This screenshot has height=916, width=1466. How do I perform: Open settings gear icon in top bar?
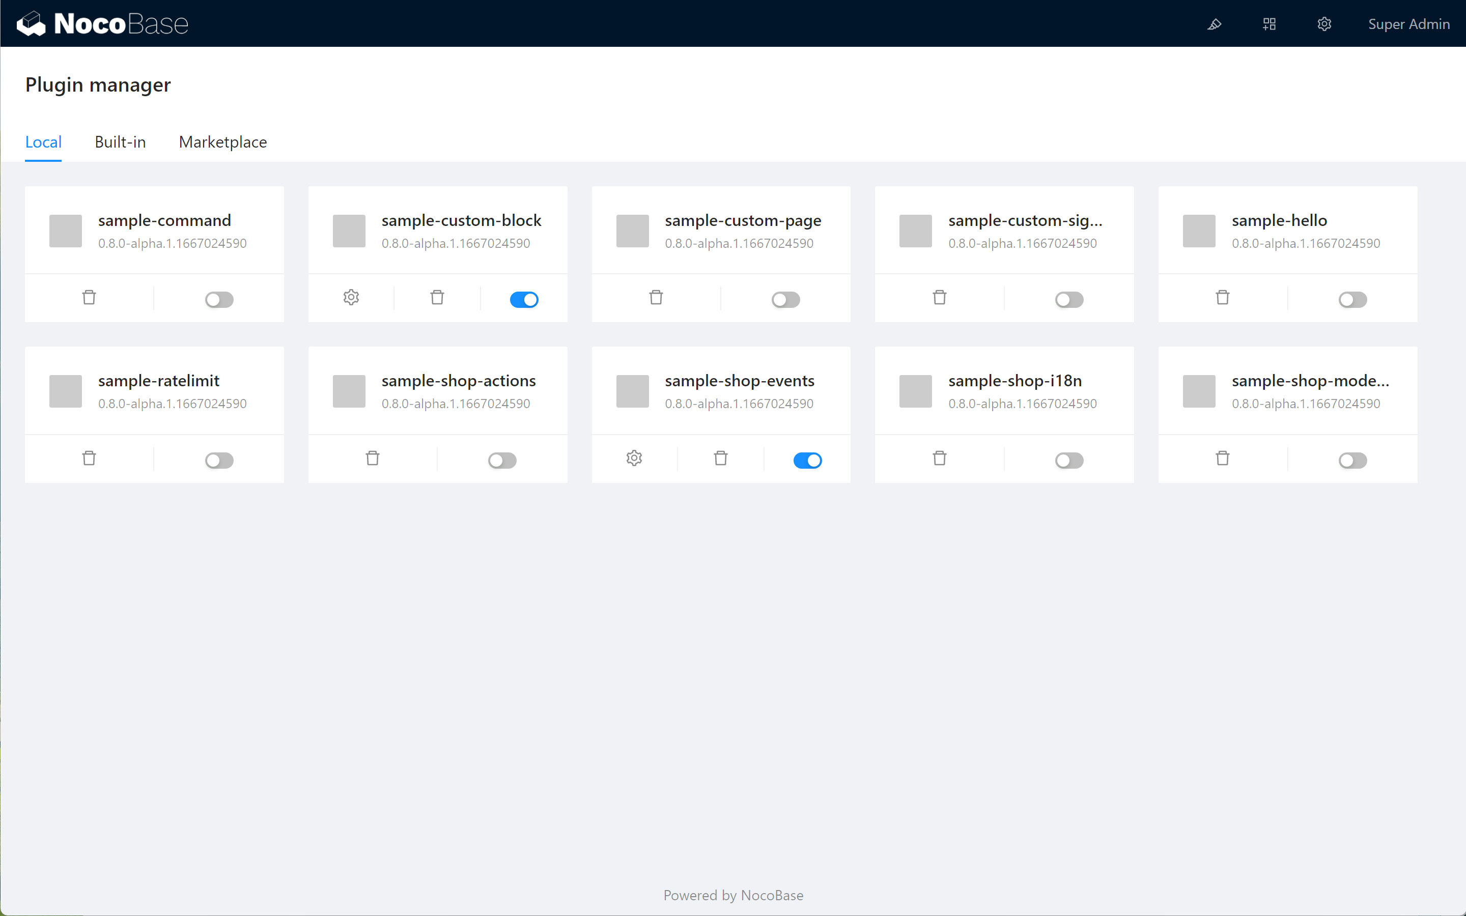(1324, 24)
